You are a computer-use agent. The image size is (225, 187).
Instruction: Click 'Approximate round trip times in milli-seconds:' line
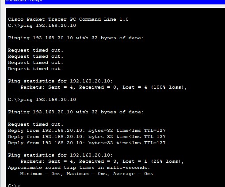[x=79, y=168]
